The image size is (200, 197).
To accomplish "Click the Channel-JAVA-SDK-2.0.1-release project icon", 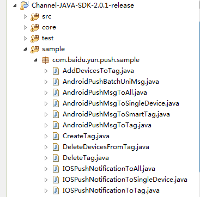I will (x=25, y=5).
